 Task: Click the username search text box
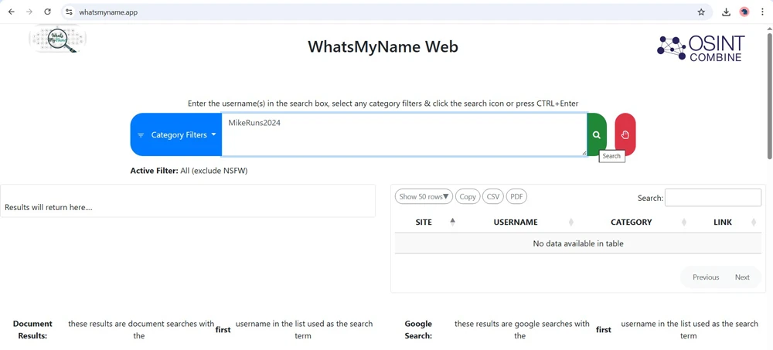(x=404, y=134)
